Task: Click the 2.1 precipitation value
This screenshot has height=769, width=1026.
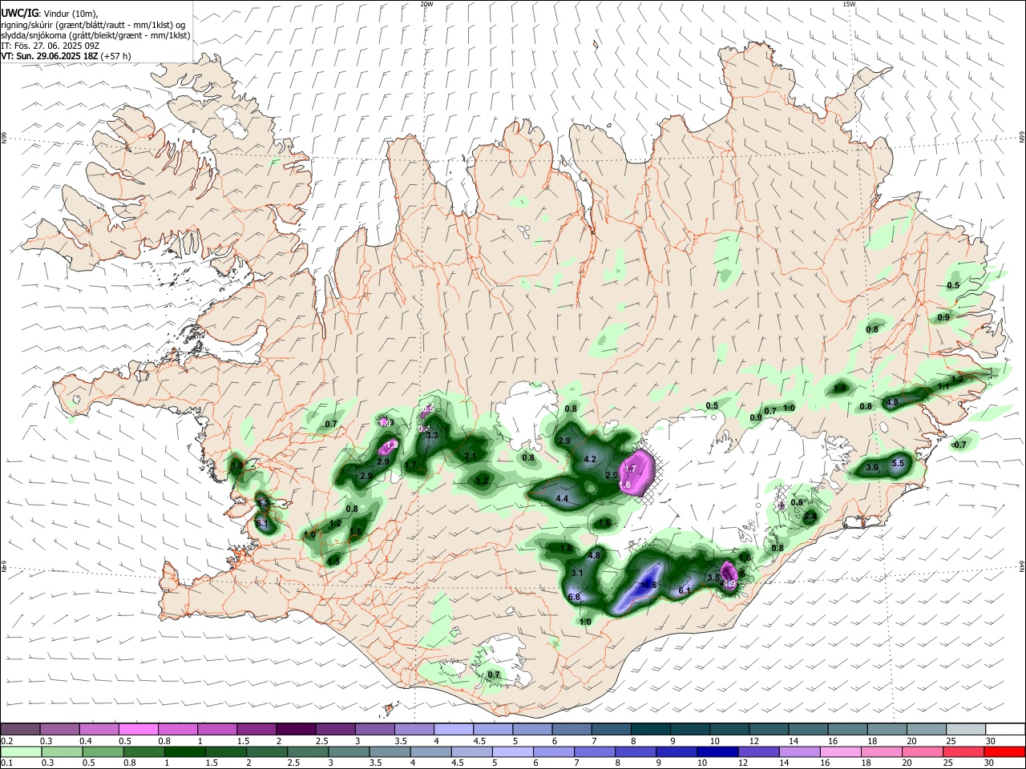Action: (x=471, y=456)
